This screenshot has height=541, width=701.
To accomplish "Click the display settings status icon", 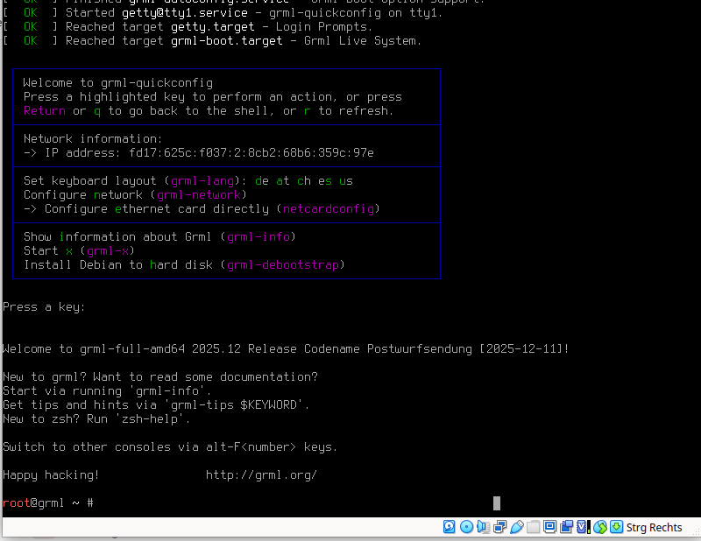I will tap(550, 527).
